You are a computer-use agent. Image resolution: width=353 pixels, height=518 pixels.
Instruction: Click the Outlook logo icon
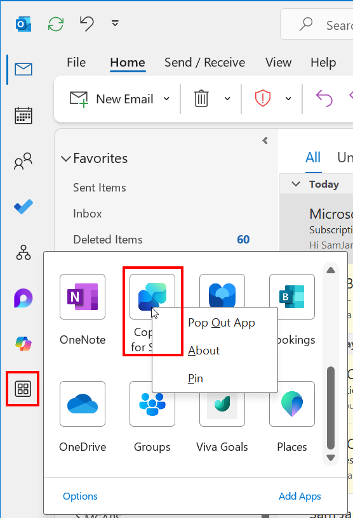23,24
